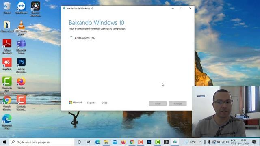The width and height of the screenshot is (260, 146).
Task: Open the weather widget showing 20°C
Action: coord(191,142)
